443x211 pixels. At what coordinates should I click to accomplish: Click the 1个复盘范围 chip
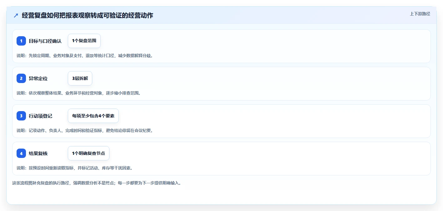pyautogui.click(x=84, y=41)
